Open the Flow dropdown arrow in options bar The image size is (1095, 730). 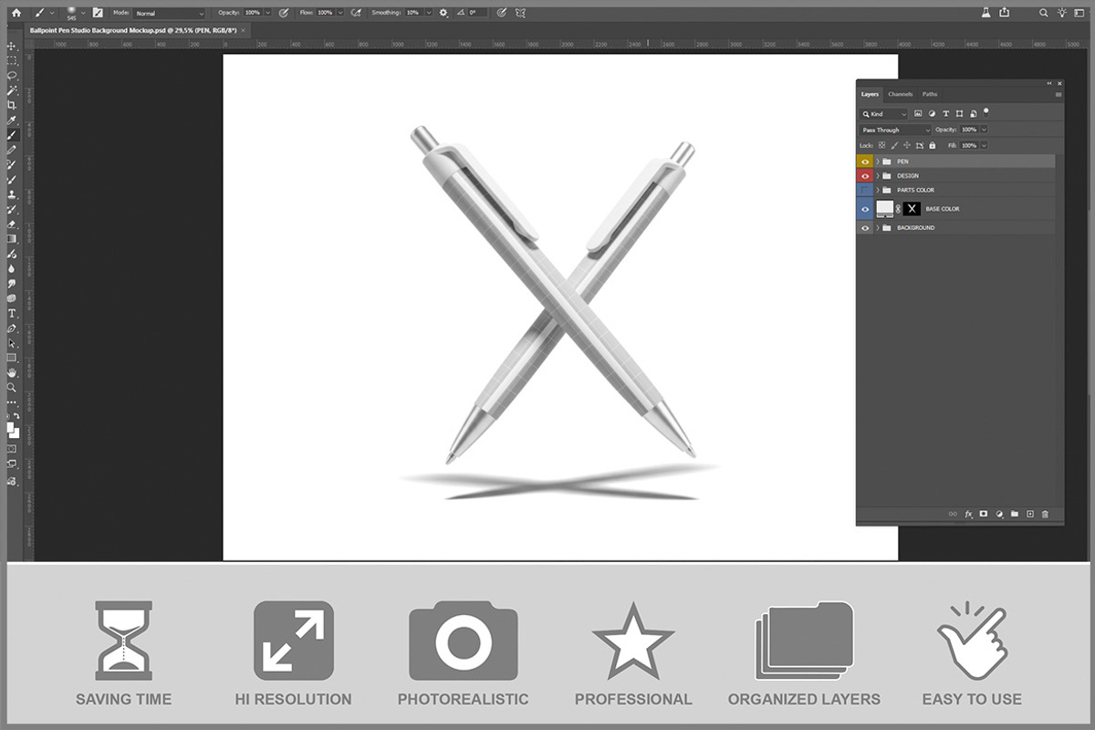click(x=340, y=13)
